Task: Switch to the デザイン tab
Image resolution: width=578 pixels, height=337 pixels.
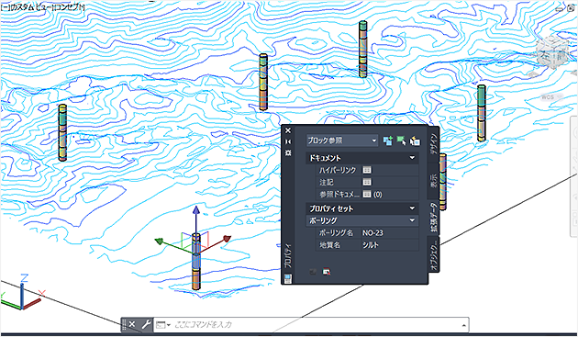Action: pos(433,144)
